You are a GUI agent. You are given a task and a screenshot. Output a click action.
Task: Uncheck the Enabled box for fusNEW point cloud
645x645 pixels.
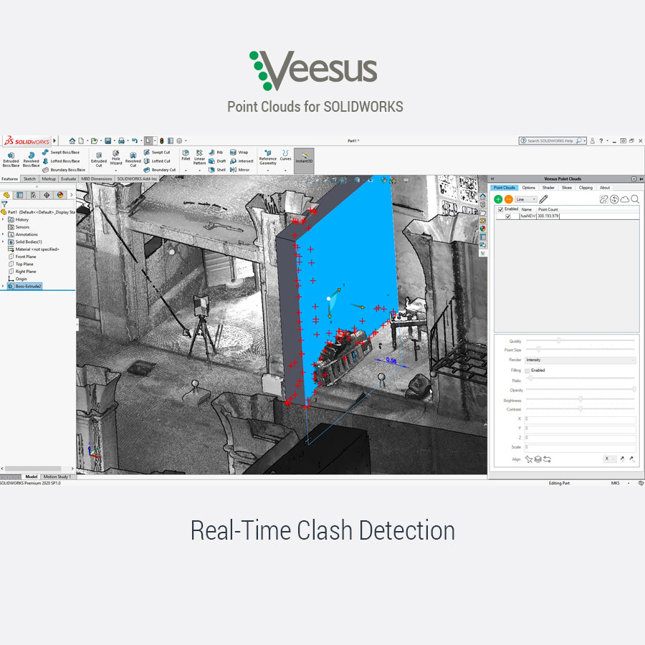click(x=507, y=216)
